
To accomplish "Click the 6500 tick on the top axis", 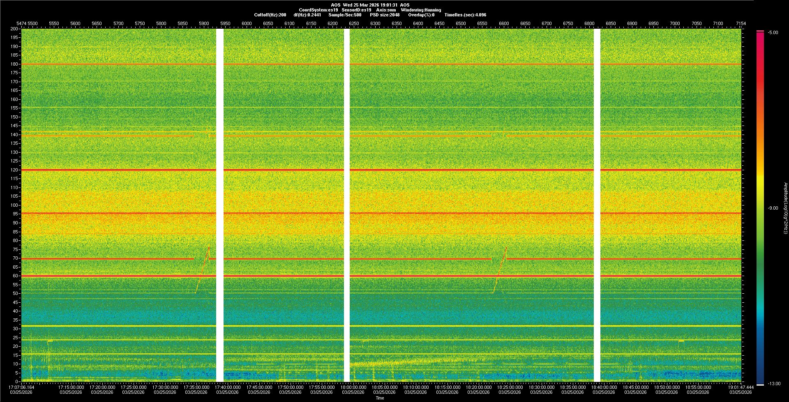I will pos(461,24).
